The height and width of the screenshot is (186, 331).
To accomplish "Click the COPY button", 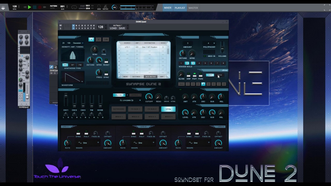I will coord(210,75).
